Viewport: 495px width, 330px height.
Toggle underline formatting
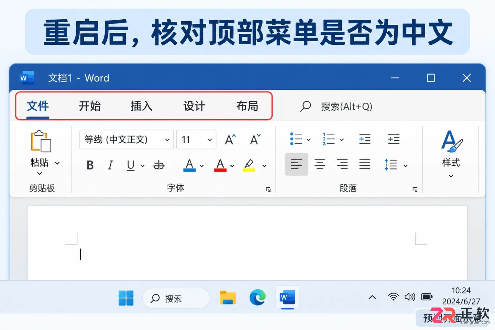tap(131, 165)
